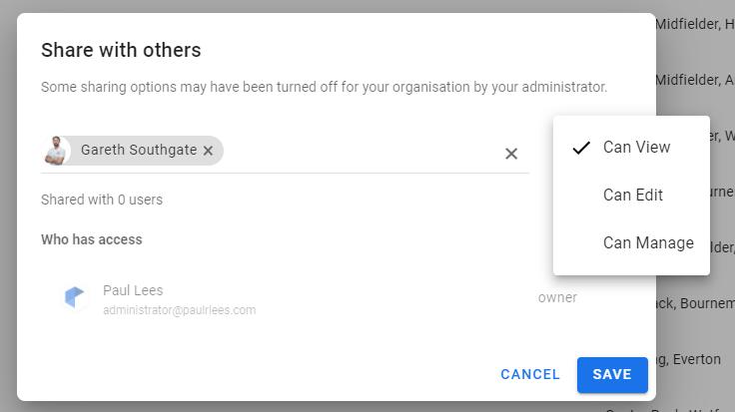Click the Paul Lees owner logo icon
The image size is (735, 412).
(74, 297)
